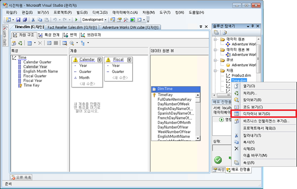This screenshot has height=189, width=297.
Task: Click the green-arrow window icon in the toolbar
Action: pos(133,20)
